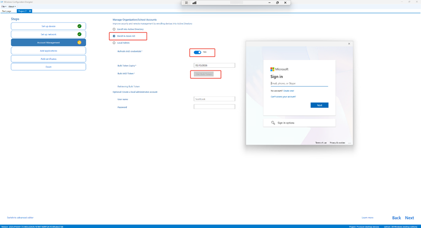
Task: Open the Terms of use link
Action: click(x=321, y=143)
